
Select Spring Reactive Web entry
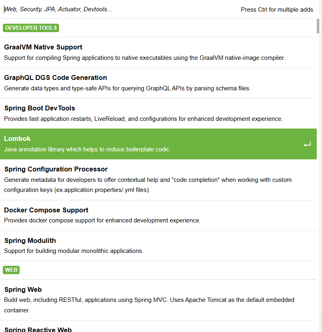point(38,330)
